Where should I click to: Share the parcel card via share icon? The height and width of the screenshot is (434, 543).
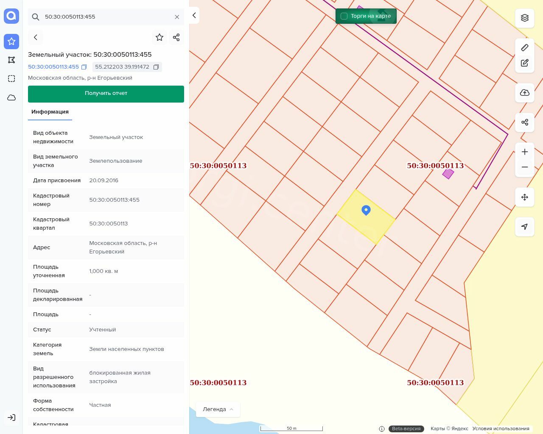tap(176, 37)
